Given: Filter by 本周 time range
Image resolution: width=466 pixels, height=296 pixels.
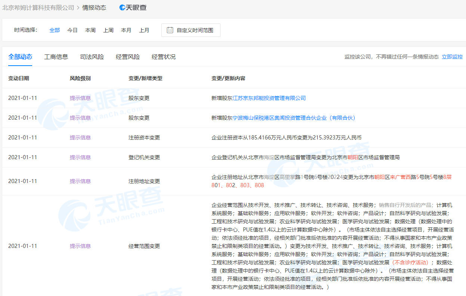Looking at the screenshot, I should 90,30.
